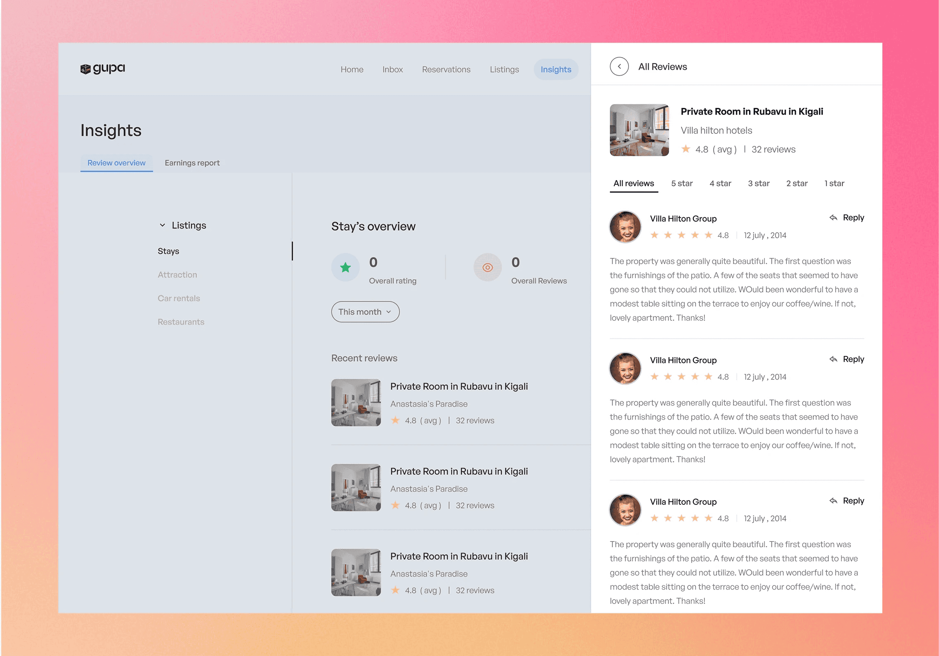Filter reviews by 5 star tab
The image size is (939, 656).
681,184
